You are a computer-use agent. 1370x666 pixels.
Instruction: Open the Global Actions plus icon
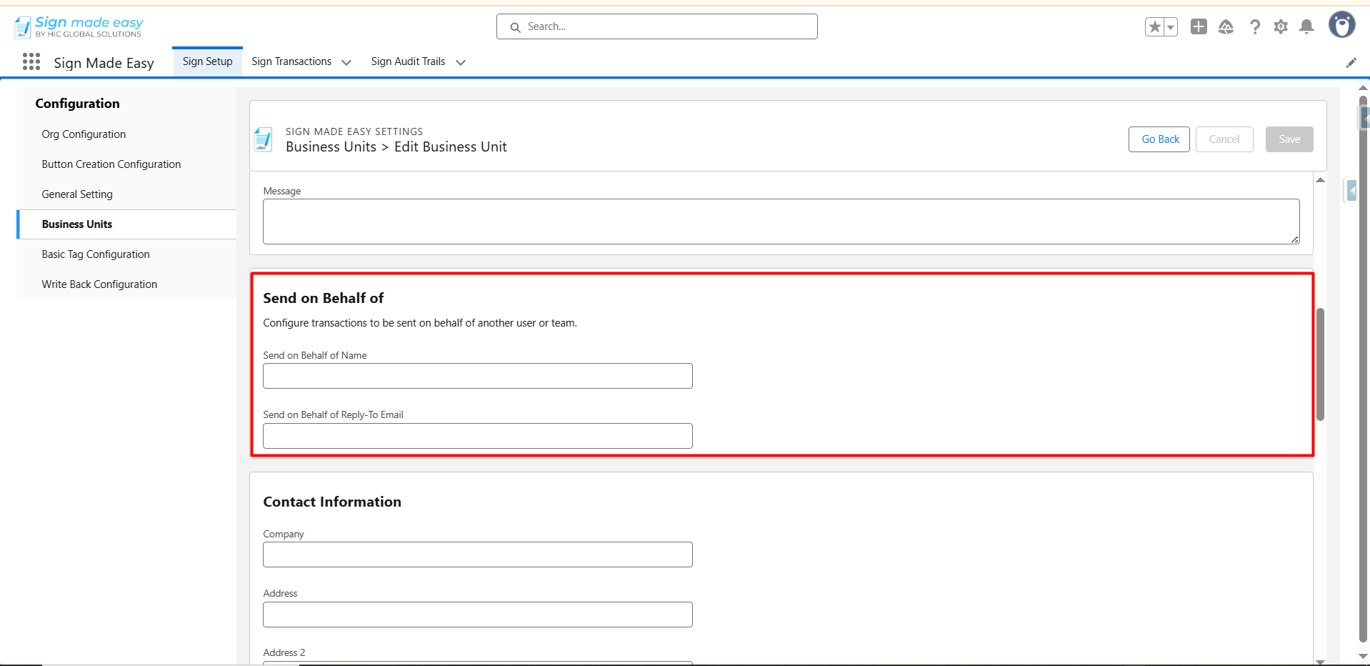(x=1199, y=27)
